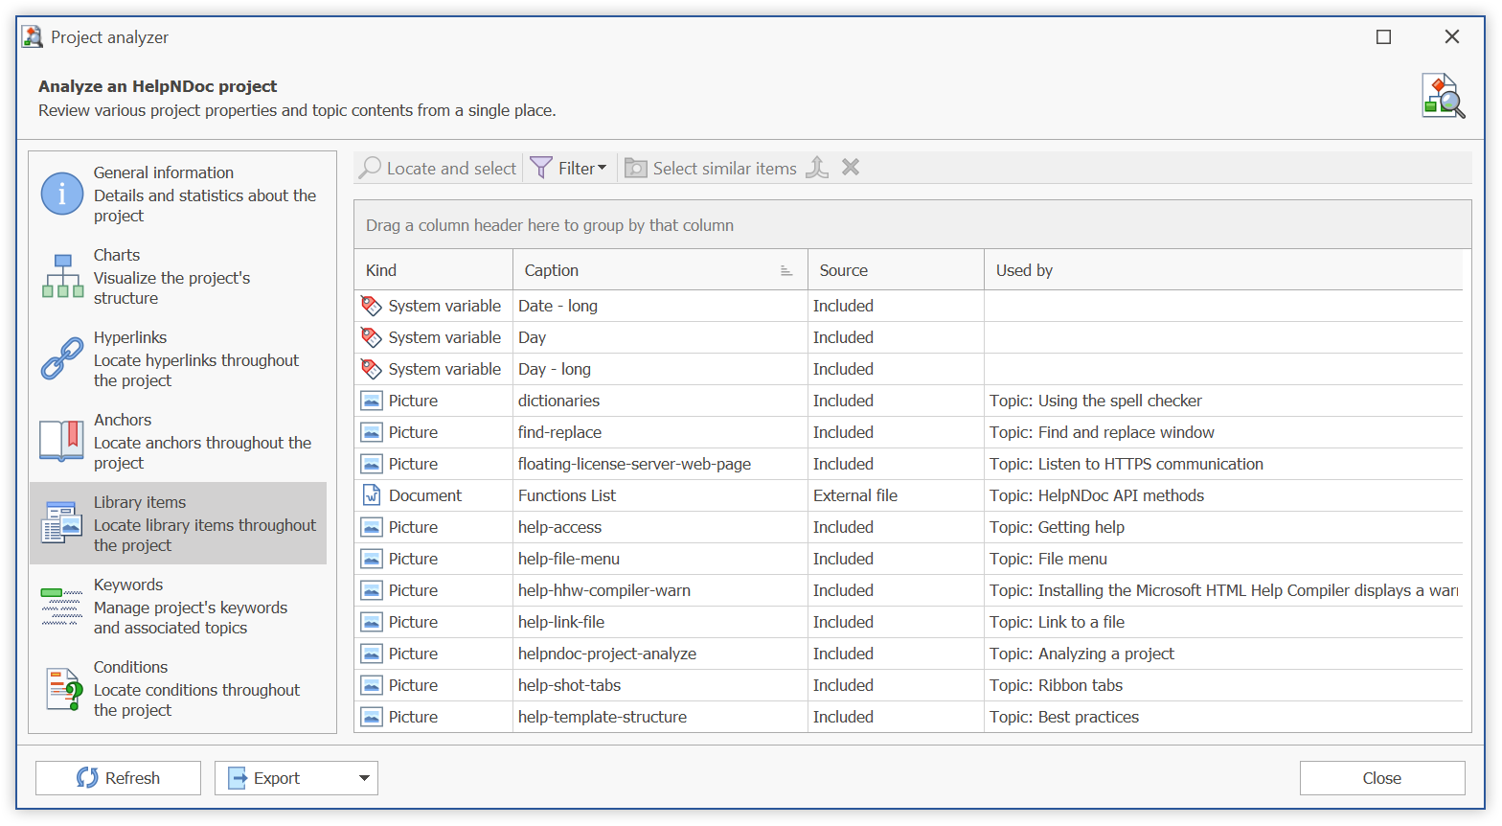The width and height of the screenshot is (1502, 826).
Task: Show the Keywords section
Action: 178,606
